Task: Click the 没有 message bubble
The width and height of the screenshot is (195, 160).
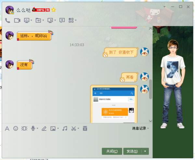Action: coord(24,65)
